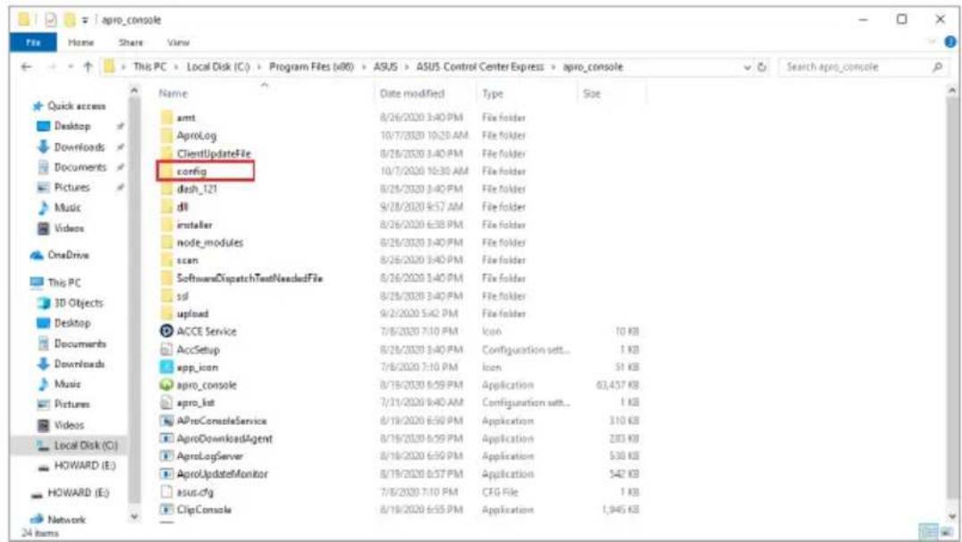
Task: Click the search magnifier icon
Action: [x=937, y=67]
